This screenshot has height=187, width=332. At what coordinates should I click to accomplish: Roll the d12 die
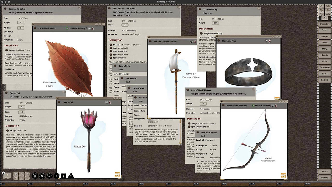pos(42,176)
